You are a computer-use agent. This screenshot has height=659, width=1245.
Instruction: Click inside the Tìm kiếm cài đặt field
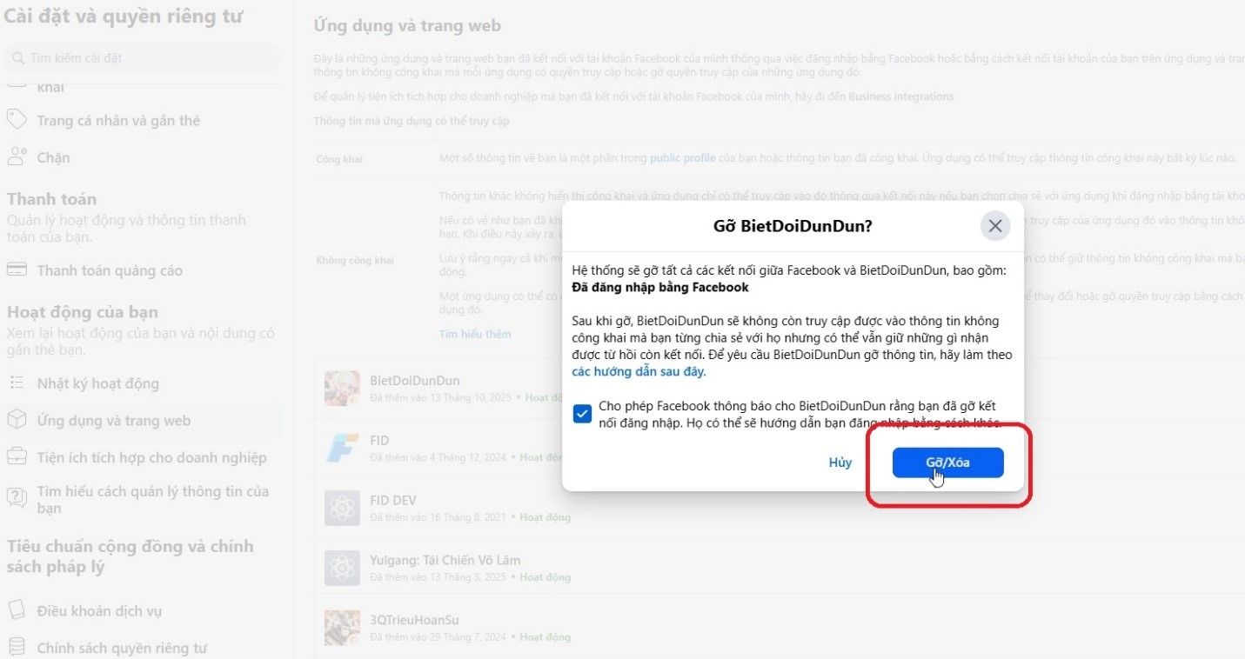click(141, 58)
